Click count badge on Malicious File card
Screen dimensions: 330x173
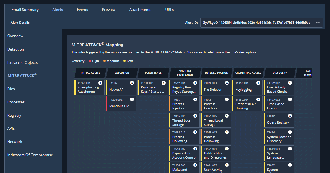tap(132, 100)
